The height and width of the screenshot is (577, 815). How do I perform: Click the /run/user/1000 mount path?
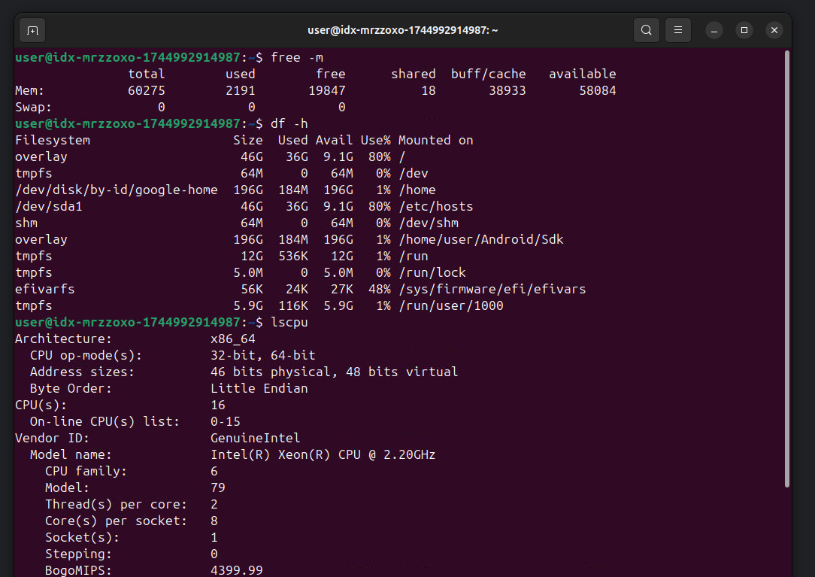point(450,306)
